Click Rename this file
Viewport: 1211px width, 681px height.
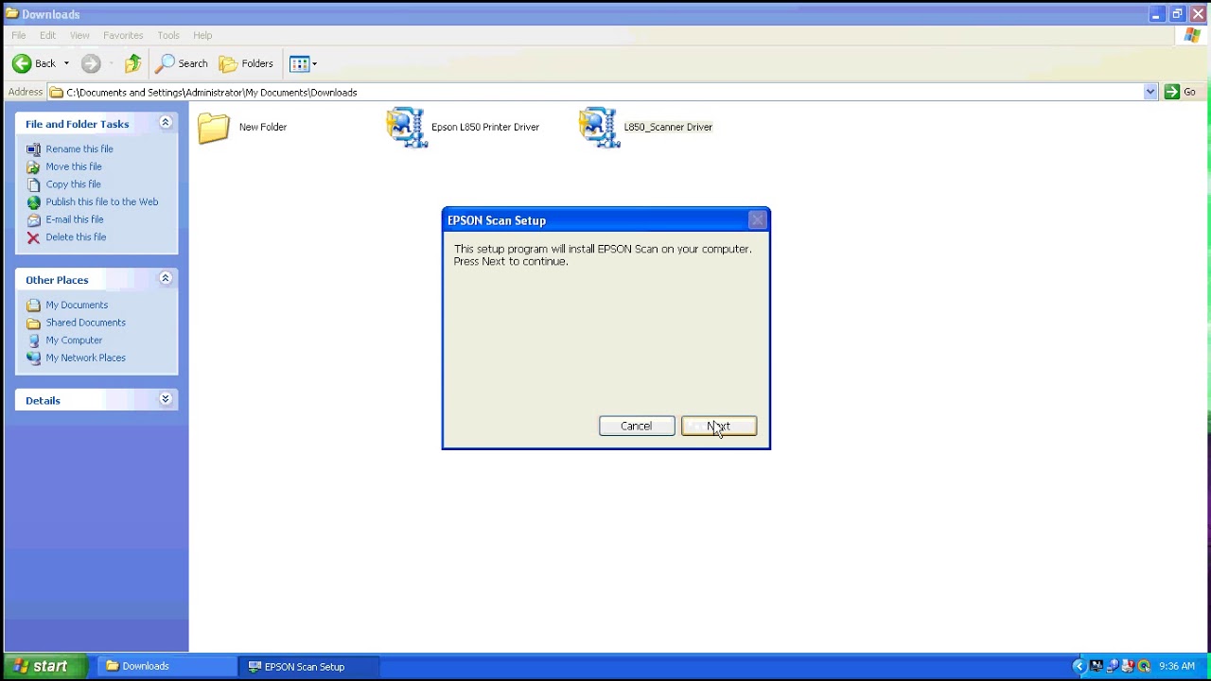click(79, 148)
